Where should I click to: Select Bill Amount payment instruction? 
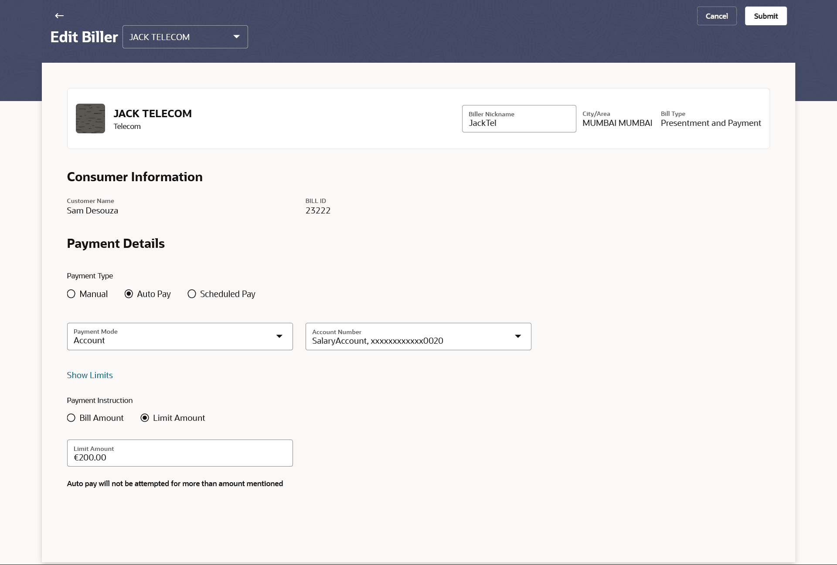coord(71,418)
